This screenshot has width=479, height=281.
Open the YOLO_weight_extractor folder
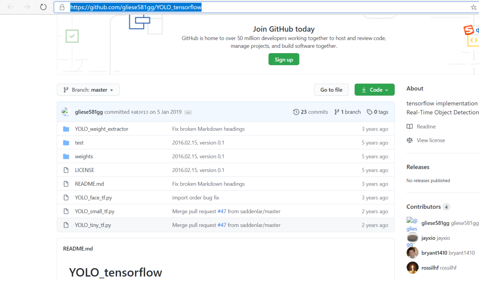102,129
